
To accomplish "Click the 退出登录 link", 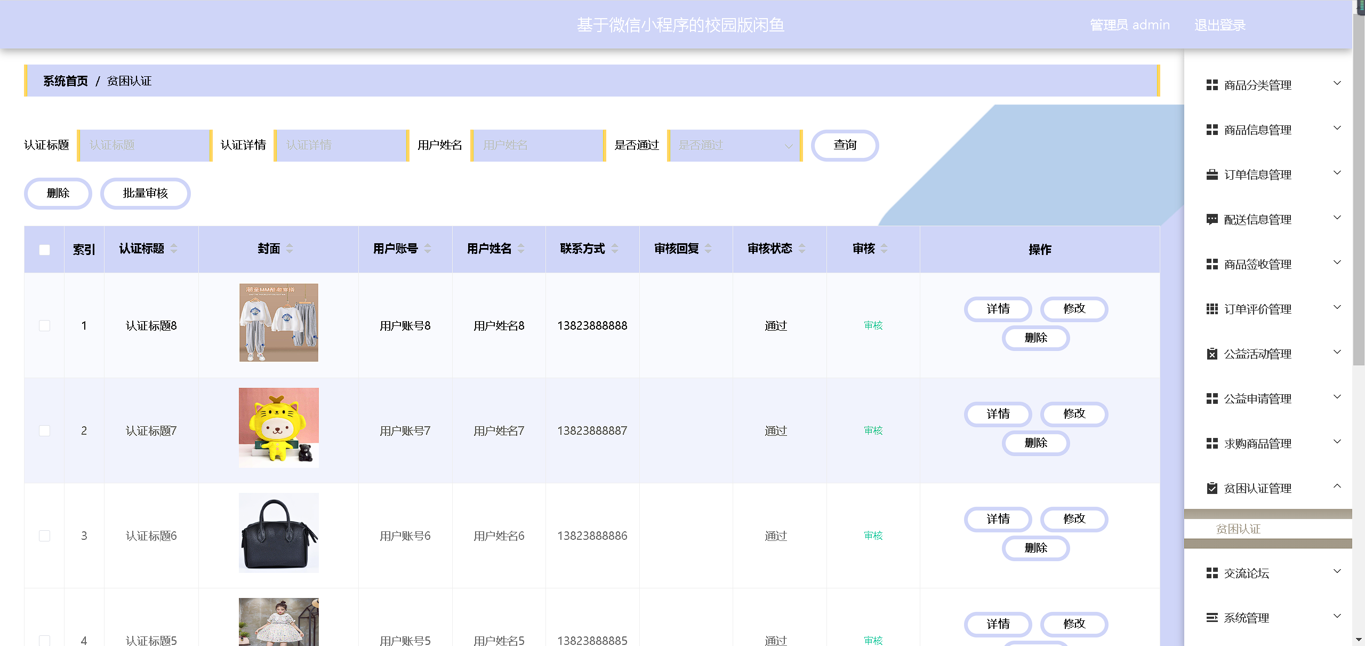I will click(1219, 25).
